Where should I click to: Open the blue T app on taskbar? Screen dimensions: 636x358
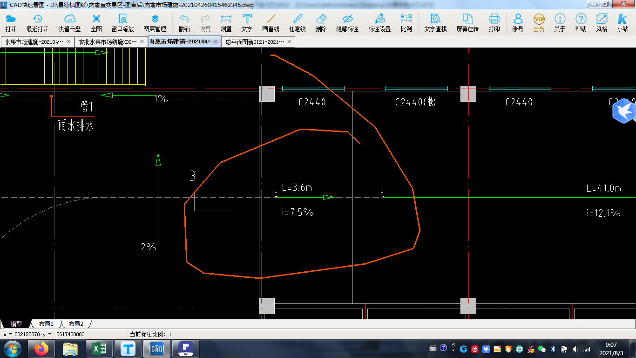tap(128, 349)
